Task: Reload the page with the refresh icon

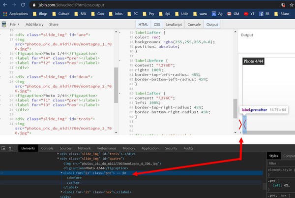Action: (23, 5)
